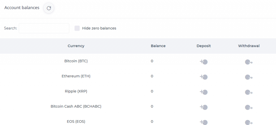This screenshot has width=276, height=125.
Task: Deposit Ripple (XRP) via its icon
Action: (204, 92)
